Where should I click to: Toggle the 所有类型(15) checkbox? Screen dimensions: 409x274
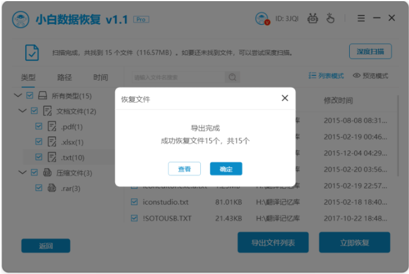pos(30,96)
